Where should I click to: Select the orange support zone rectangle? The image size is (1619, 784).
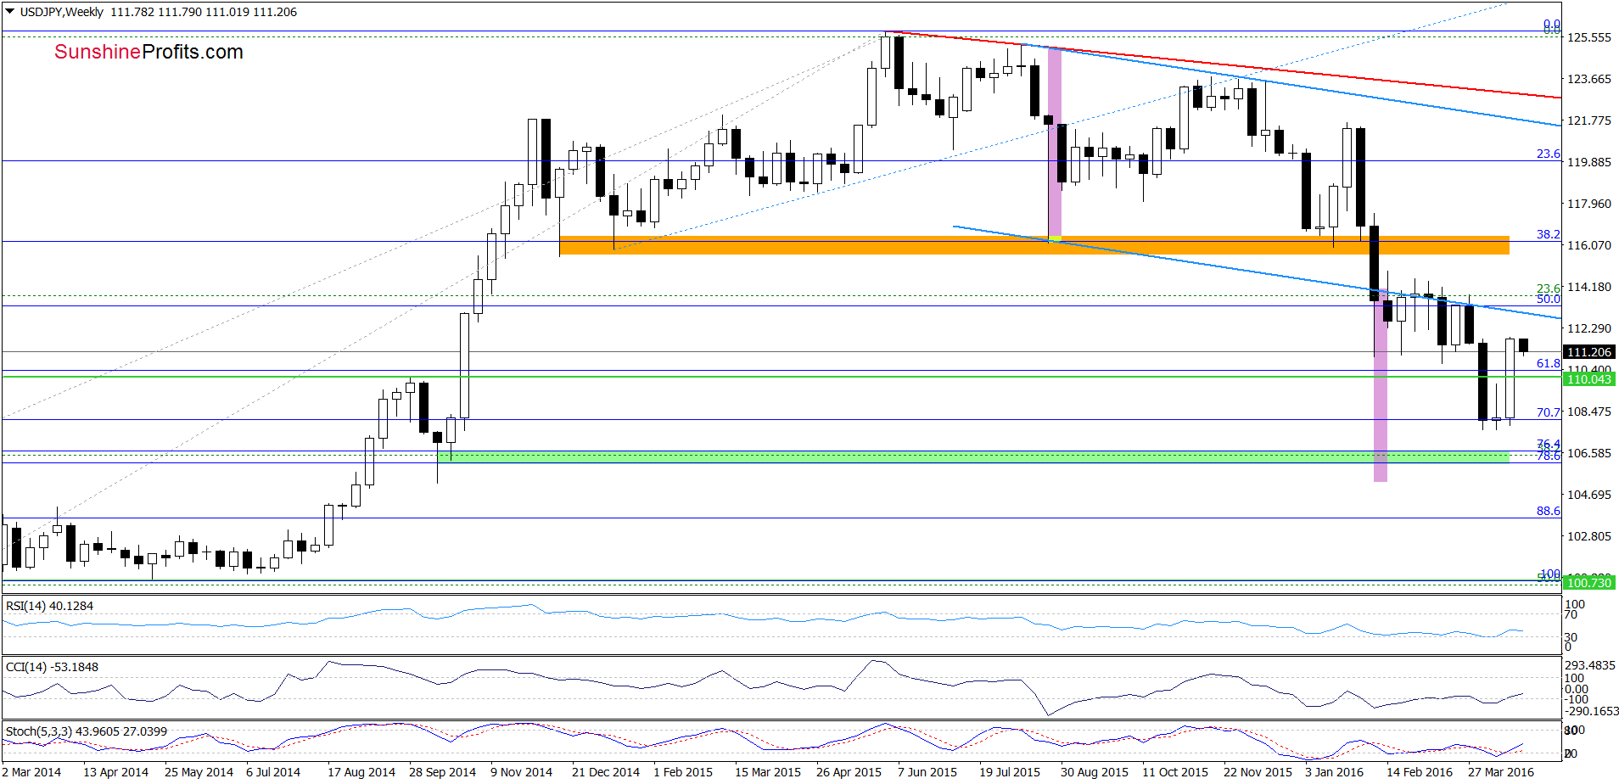tap(1034, 245)
